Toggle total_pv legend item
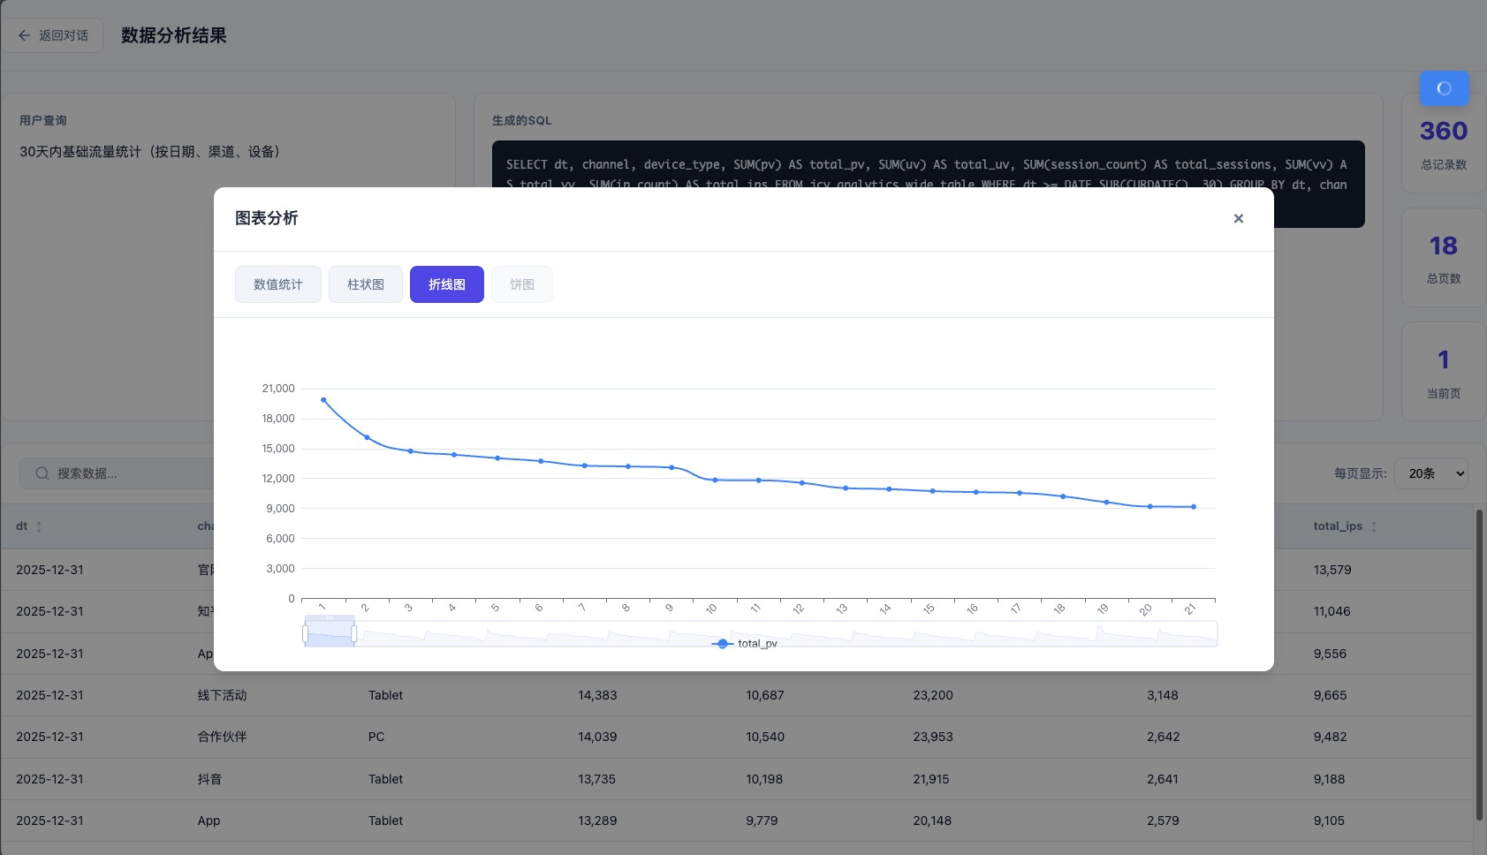Screen dimensions: 1487x855 pos(744,644)
